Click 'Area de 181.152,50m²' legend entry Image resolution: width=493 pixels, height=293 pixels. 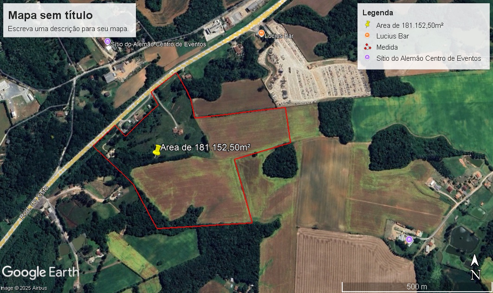point(410,25)
